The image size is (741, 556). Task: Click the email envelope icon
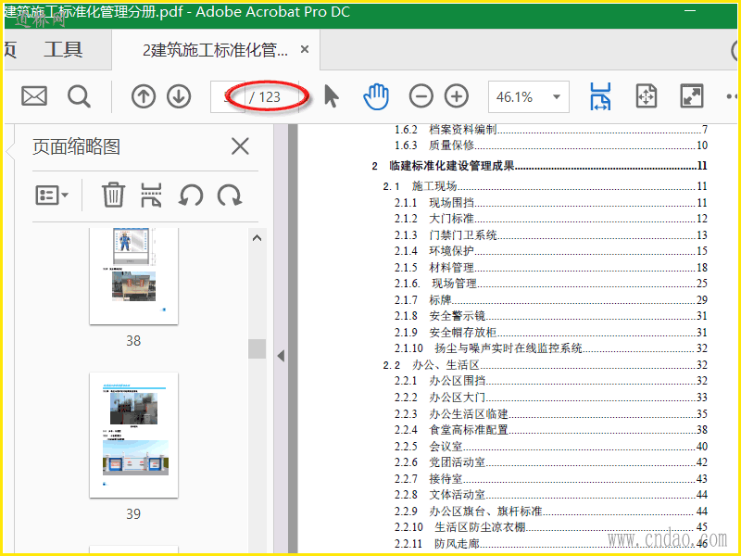point(34,96)
